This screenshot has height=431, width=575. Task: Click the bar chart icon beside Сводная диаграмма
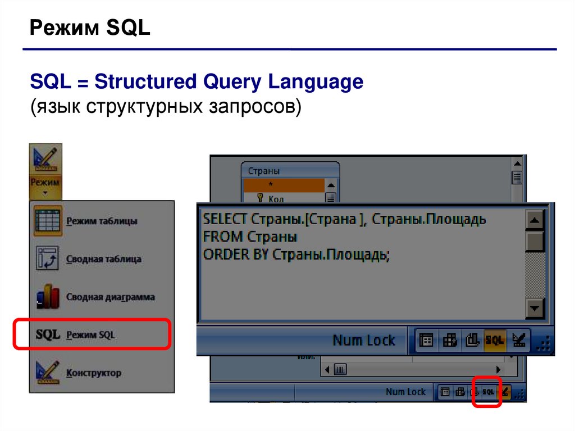coord(48,297)
